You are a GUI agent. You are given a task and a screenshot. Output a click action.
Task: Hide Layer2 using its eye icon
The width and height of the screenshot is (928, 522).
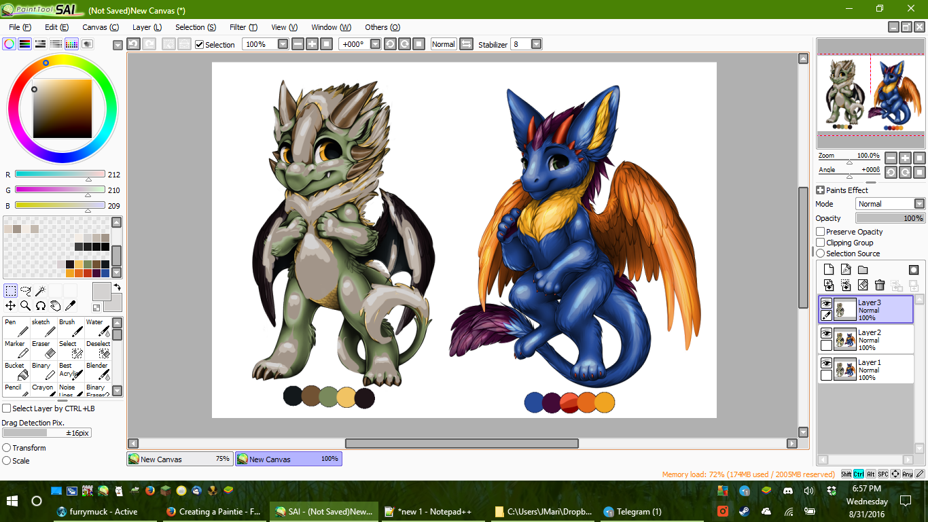point(826,333)
